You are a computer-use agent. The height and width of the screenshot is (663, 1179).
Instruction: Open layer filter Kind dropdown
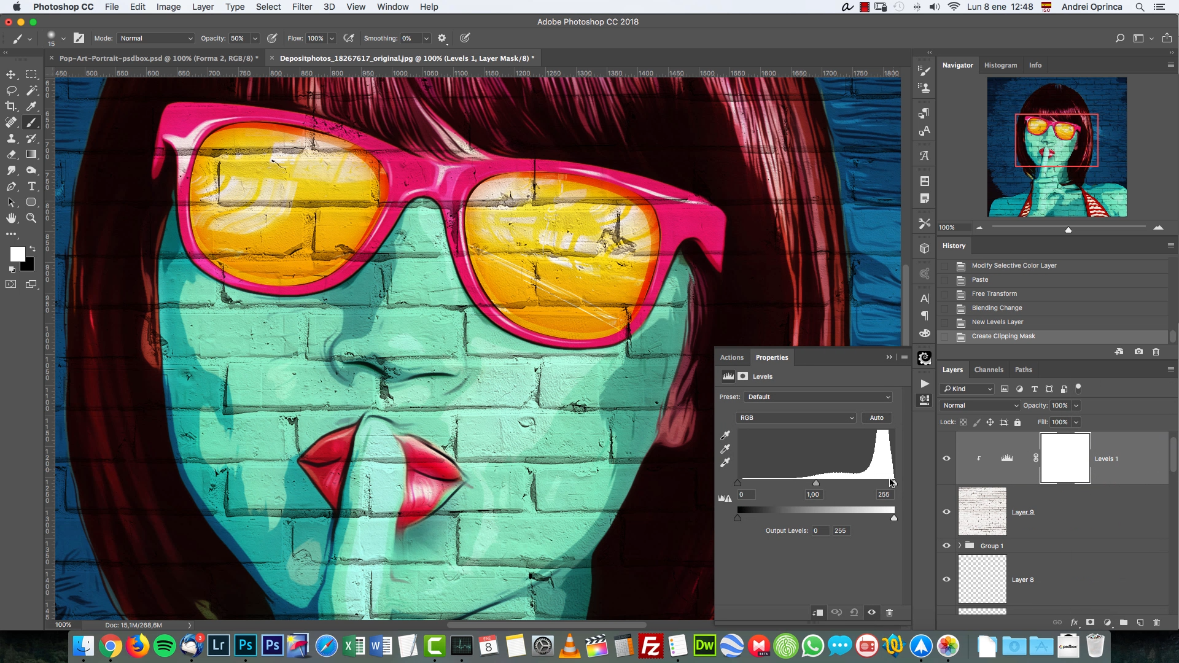pyautogui.click(x=967, y=389)
